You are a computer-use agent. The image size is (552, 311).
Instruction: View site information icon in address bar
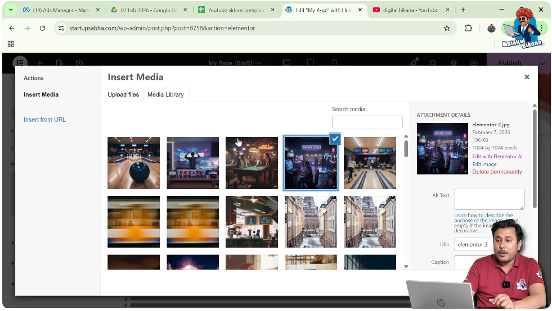pyautogui.click(x=61, y=28)
